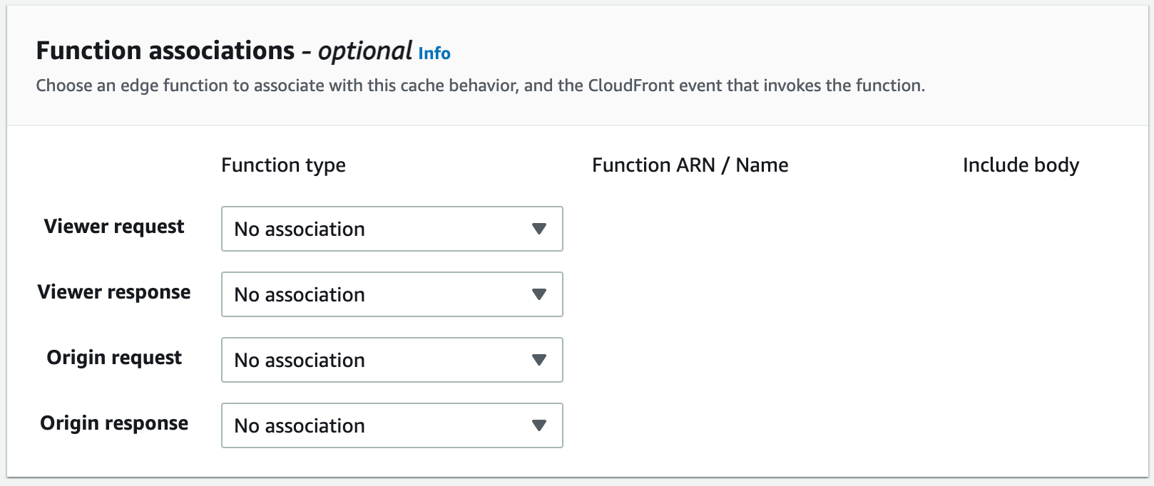Click the Viewer request row label
Viewport: 1154px width, 486px height.
tap(114, 227)
